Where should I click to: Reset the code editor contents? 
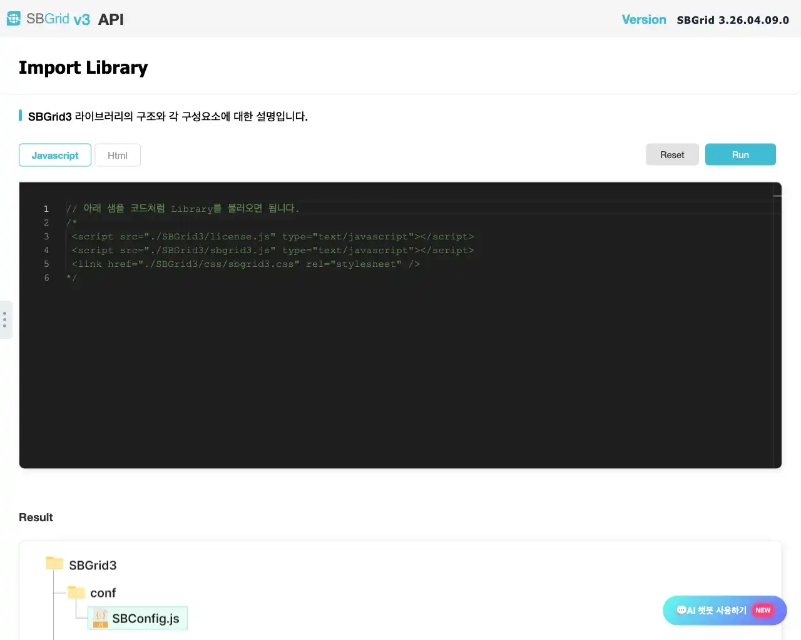672,154
